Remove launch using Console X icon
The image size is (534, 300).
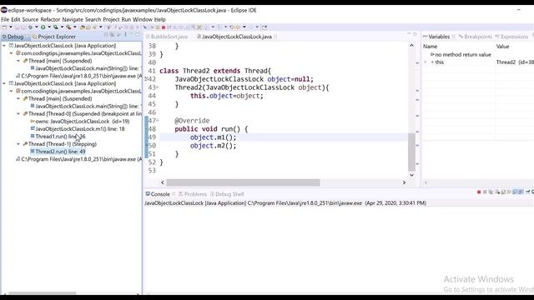pyautogui.click(x=485, y=192)
